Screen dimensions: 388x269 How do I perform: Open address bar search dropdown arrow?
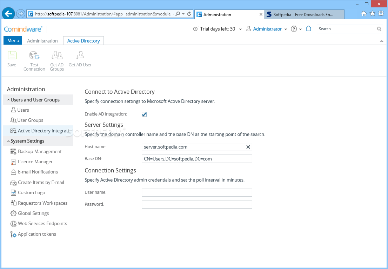pos(183,14)
